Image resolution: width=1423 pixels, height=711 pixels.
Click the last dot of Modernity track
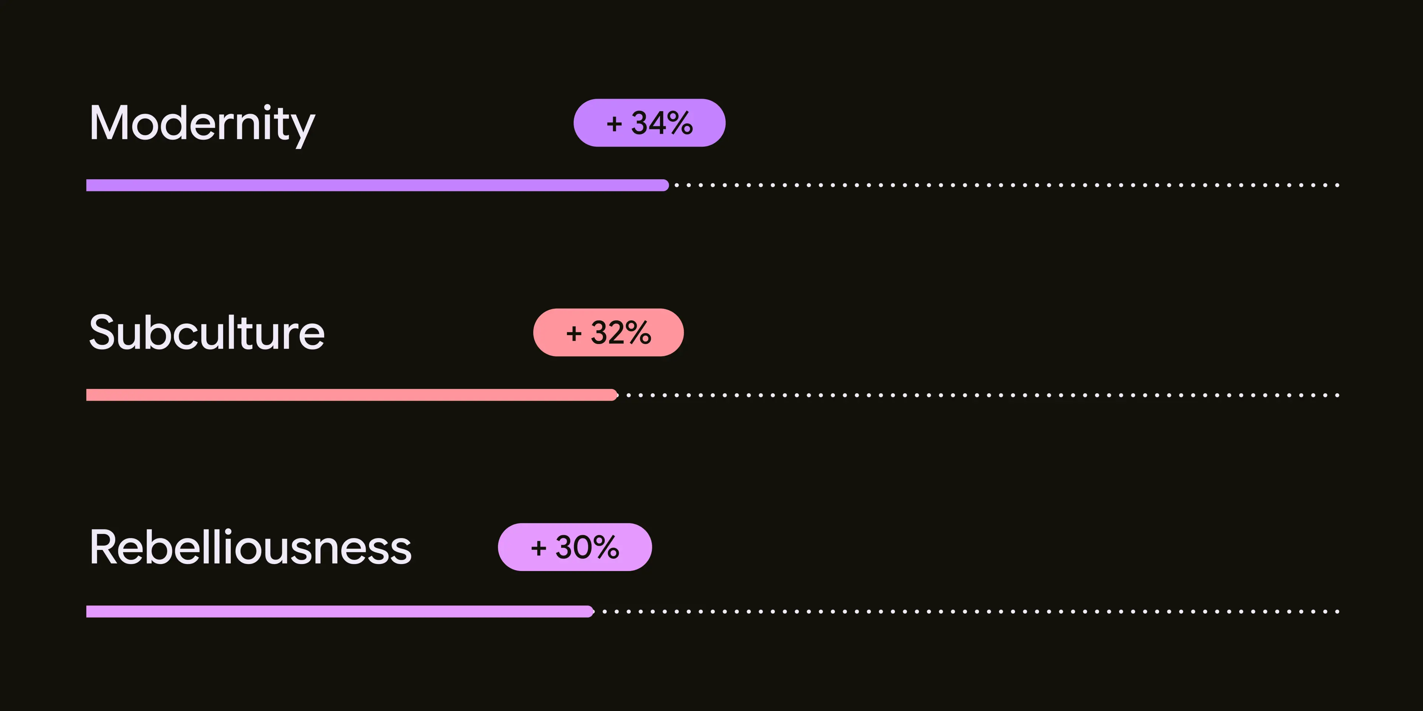1337,185
